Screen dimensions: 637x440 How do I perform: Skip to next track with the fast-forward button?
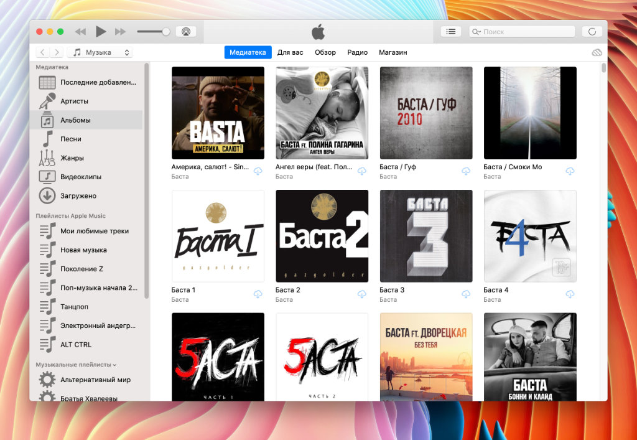(120, 32)
